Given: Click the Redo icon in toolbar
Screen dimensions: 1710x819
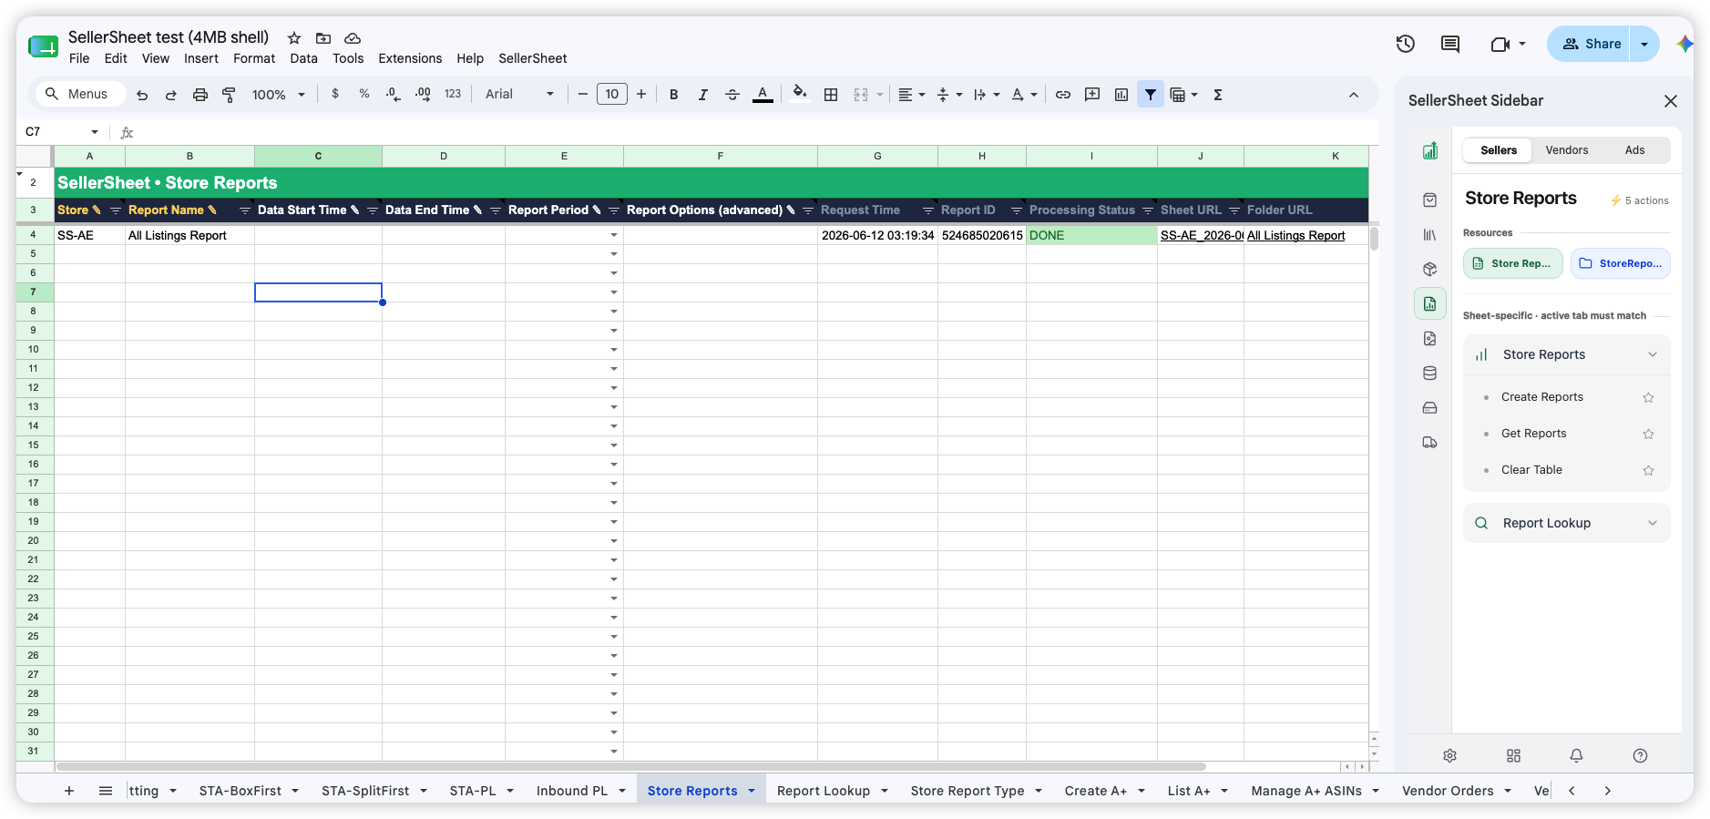Looking at the screenshot, I should pyautogui.click(x=171, y=95).
